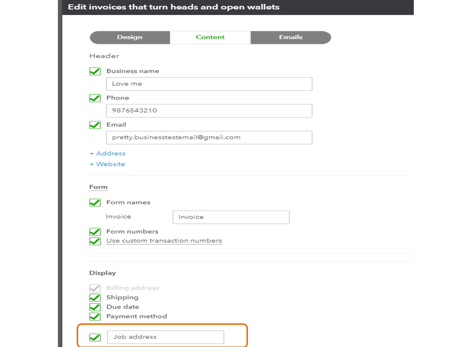The height and width of the screenshot is (347, 463).
Task: Click the + Website link
Action: click(108, 164)
